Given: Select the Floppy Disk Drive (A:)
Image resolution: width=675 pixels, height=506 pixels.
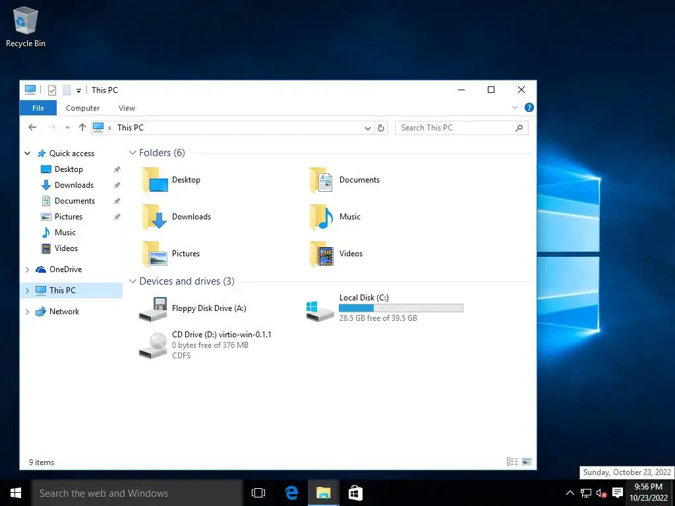Looking at the screenshot, I should [x=193, y=308].
